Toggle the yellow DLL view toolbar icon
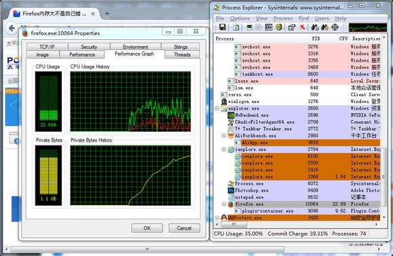Image resolution: width=393 pixels, height=256 pixels. click(x=278, y=27)
